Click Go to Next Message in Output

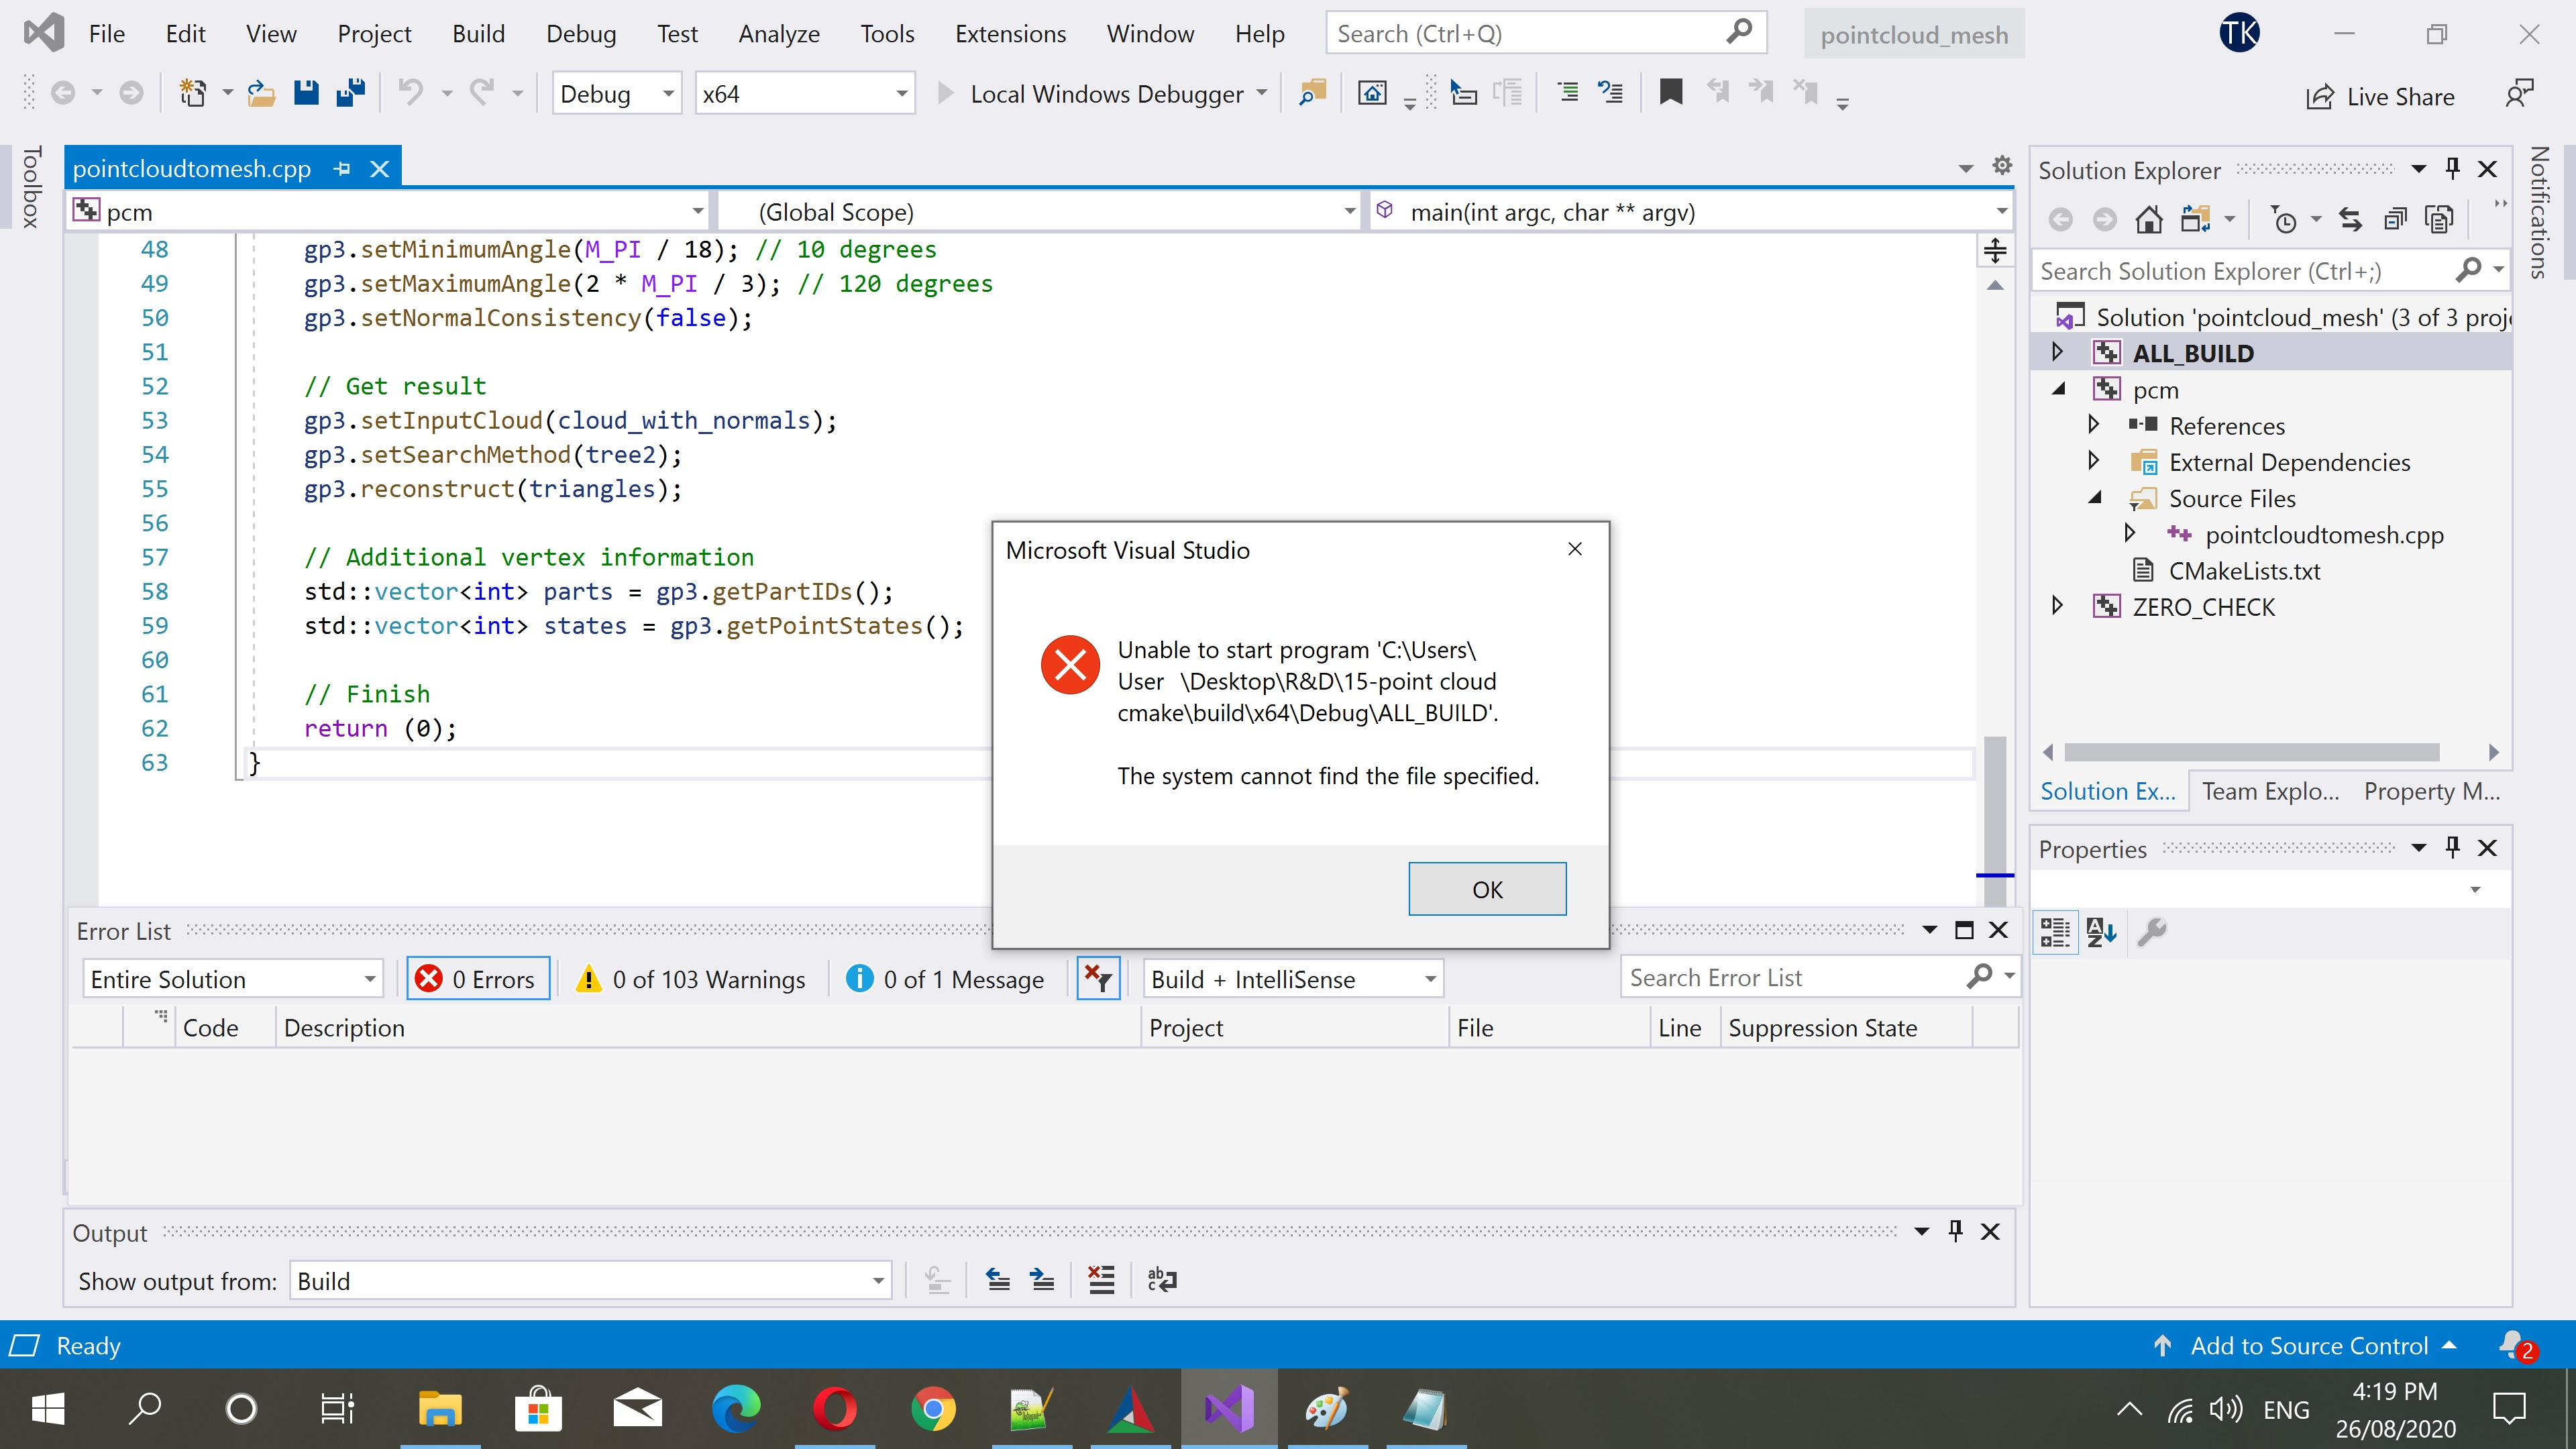click(1042, 1279)
